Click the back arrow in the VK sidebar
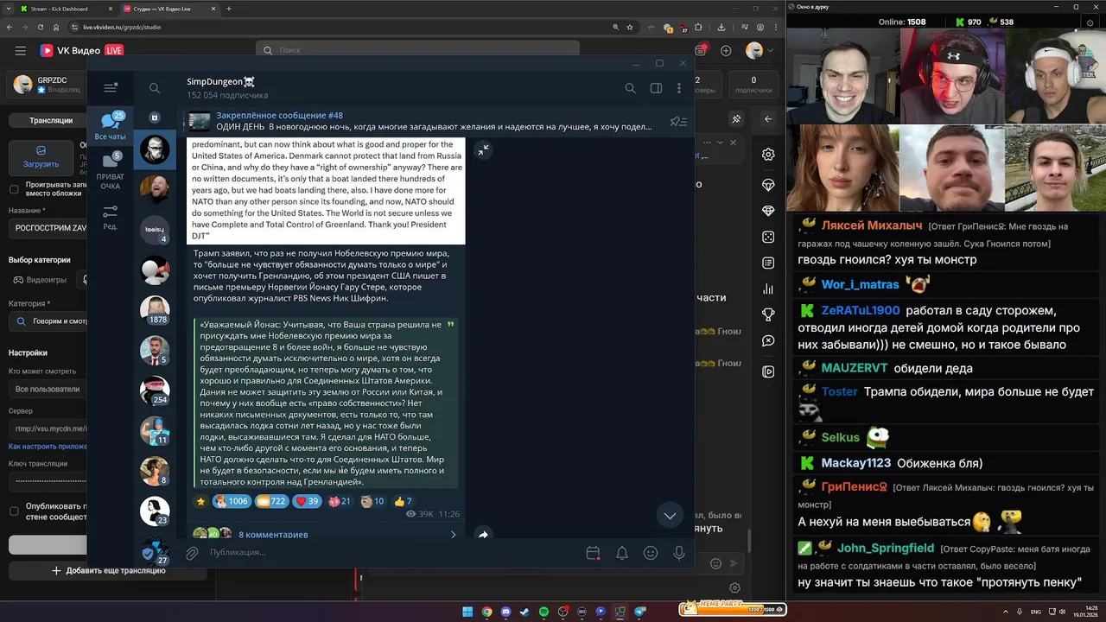Image resolution: width=1106 pixels, height=622 pixels. (x=768, y=119)
